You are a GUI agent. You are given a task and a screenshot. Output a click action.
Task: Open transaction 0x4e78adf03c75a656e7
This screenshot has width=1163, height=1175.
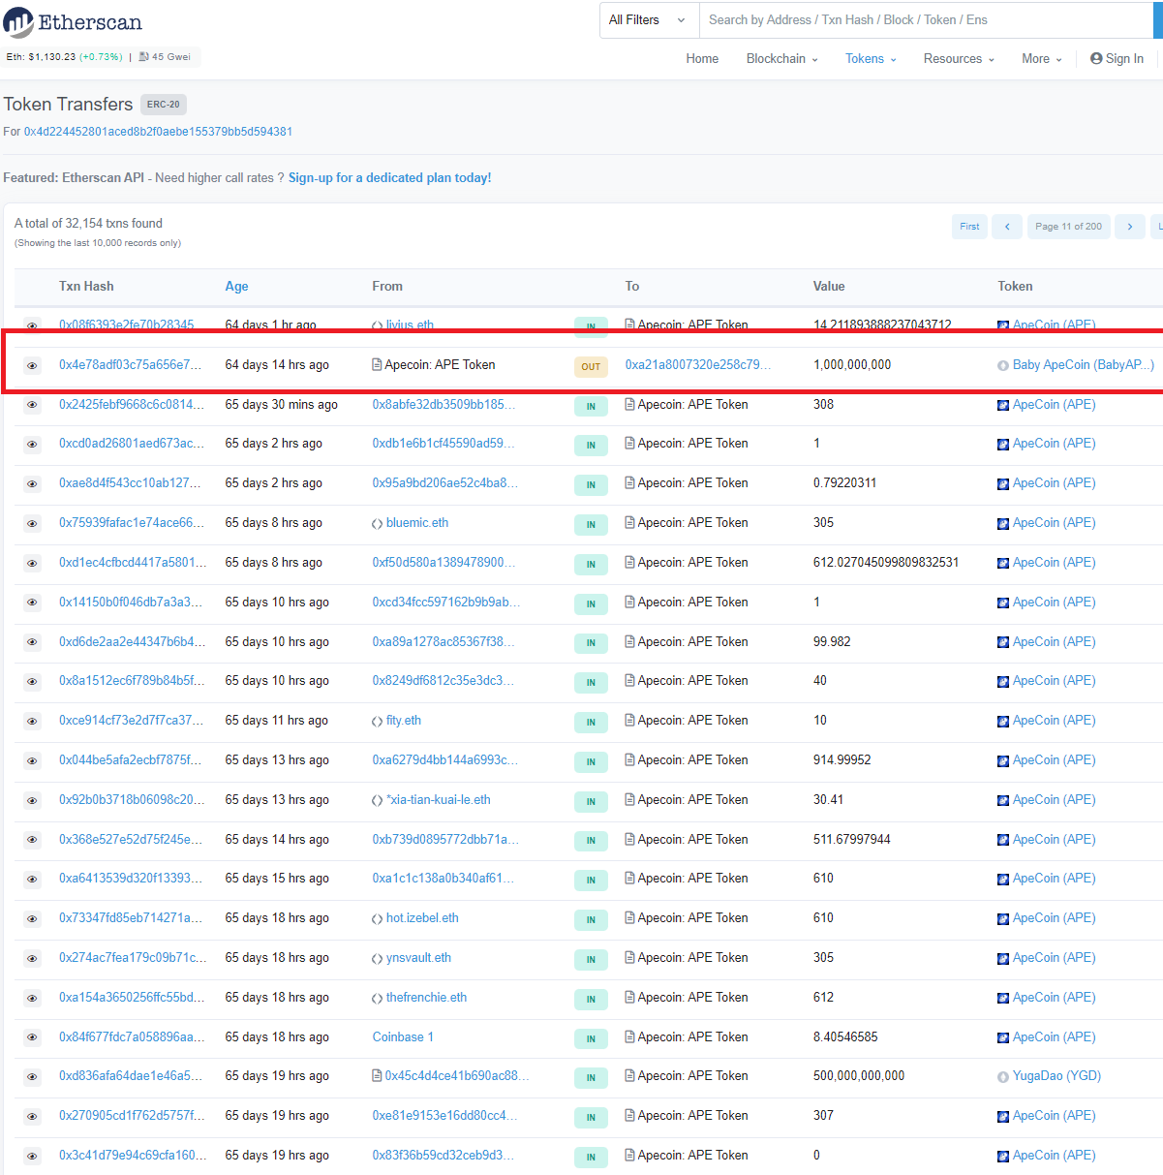coord(131,365)
